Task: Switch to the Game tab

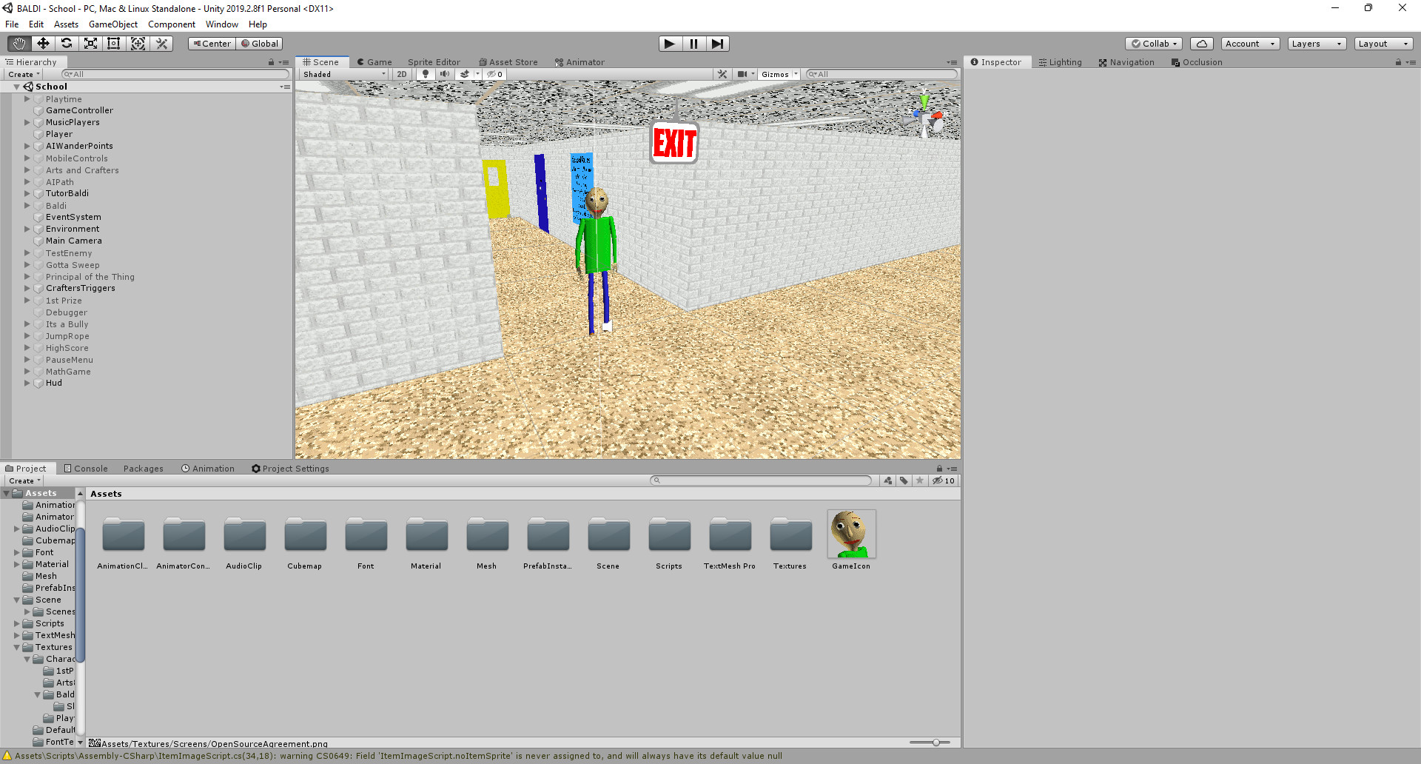Action: click(374, 61)
